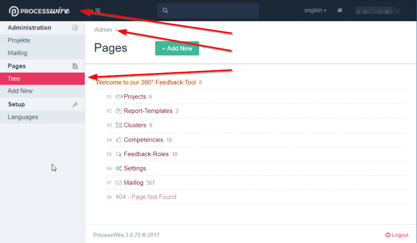Click the Administration section document icon
417x243 pixels.
tap(75, 28)
